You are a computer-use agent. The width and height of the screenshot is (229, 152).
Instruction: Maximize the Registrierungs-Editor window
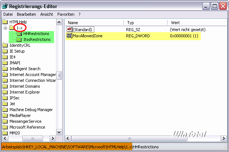pos(214,6)
